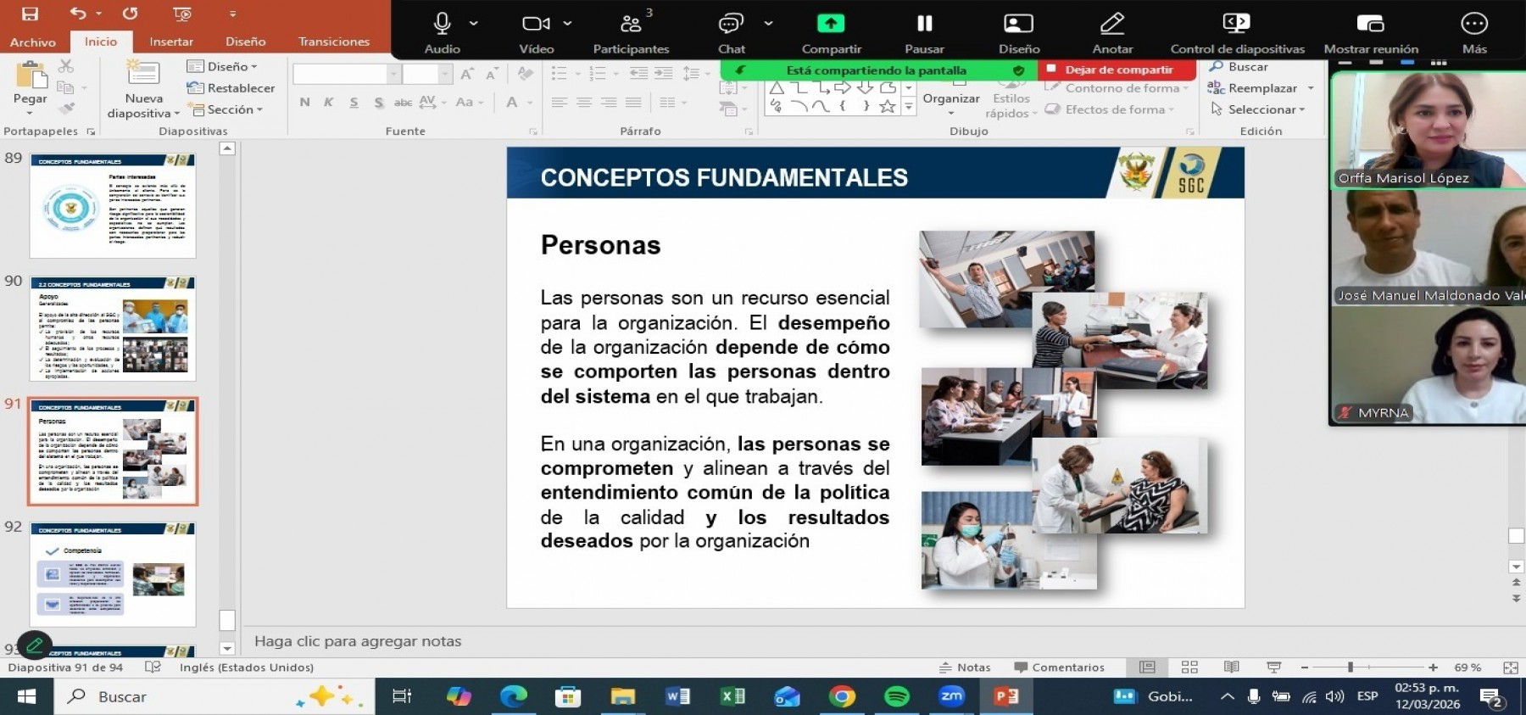Switch to the Transiciones tab

(x=334, y=42)
